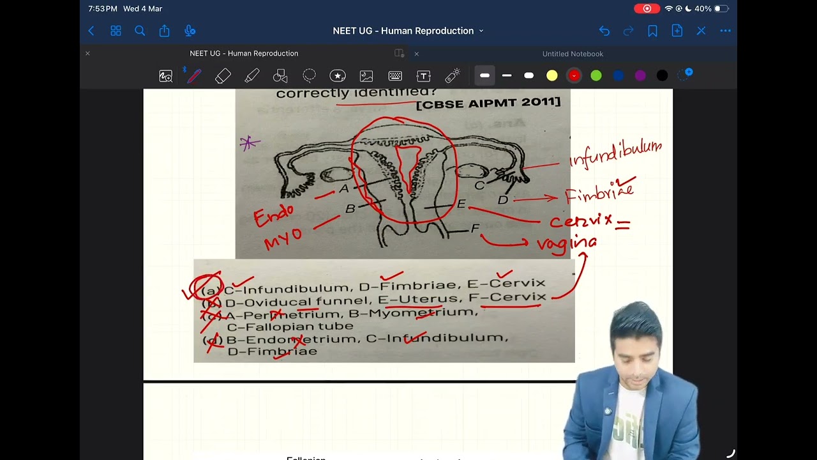Select the Pen tool
The width and height of the screenshot is (817, 460).
click(194, 76)
